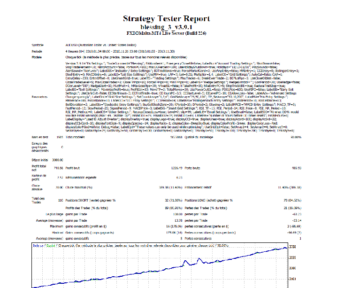Click "Pertes des Trades (% du total)" label
This screenshot has width=352, height=288.
[206, 208]
